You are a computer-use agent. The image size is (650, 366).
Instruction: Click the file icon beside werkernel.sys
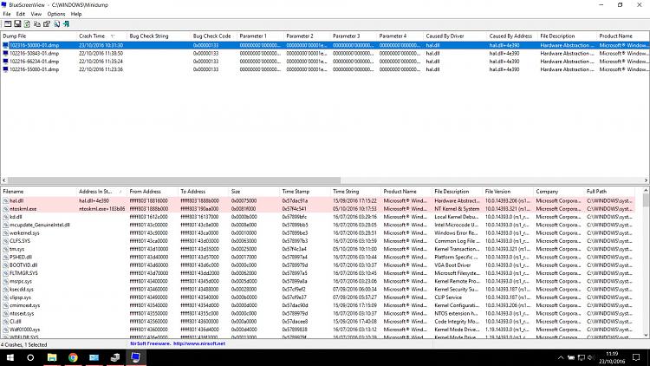(x=5, y=232)
